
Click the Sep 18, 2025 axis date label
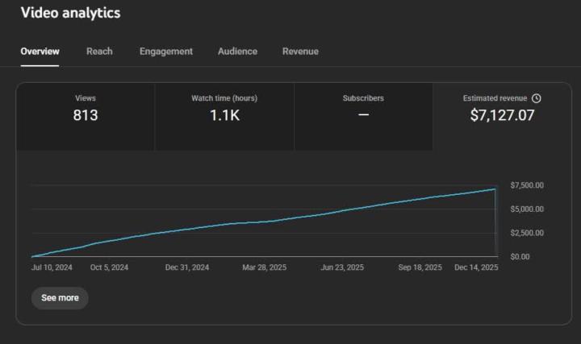[420, 267]
